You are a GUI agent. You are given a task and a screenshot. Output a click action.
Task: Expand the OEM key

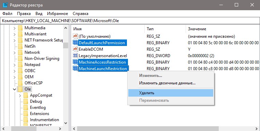coord(15,77)
